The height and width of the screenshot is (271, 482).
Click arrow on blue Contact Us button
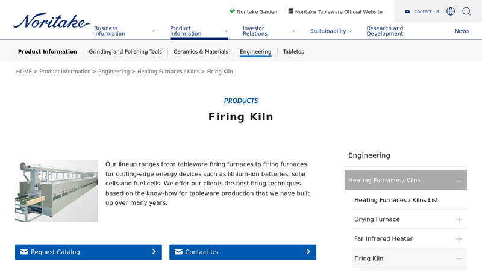(x=308, y=252)
